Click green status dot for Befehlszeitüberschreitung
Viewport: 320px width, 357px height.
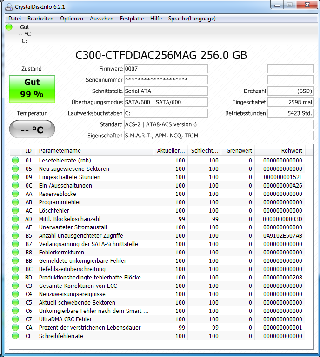(x=15, y=269)
